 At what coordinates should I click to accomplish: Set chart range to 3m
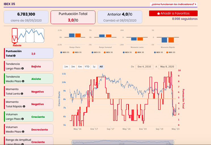(x=73, y=67)
